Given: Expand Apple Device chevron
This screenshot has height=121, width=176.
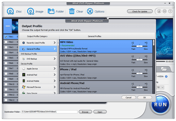Looking at the screenshot, I should coord(54,69).
